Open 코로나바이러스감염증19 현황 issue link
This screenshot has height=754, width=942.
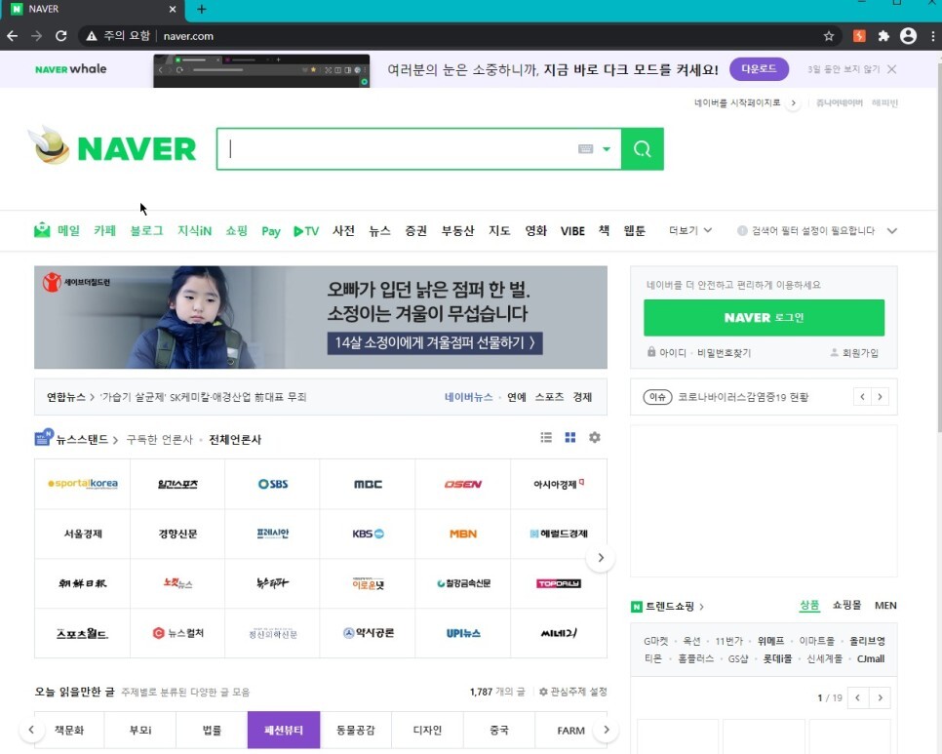742,397
